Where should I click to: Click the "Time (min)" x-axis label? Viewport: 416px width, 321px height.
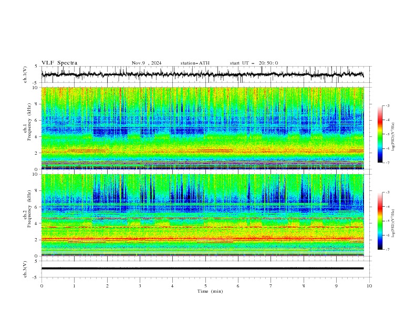210,291
